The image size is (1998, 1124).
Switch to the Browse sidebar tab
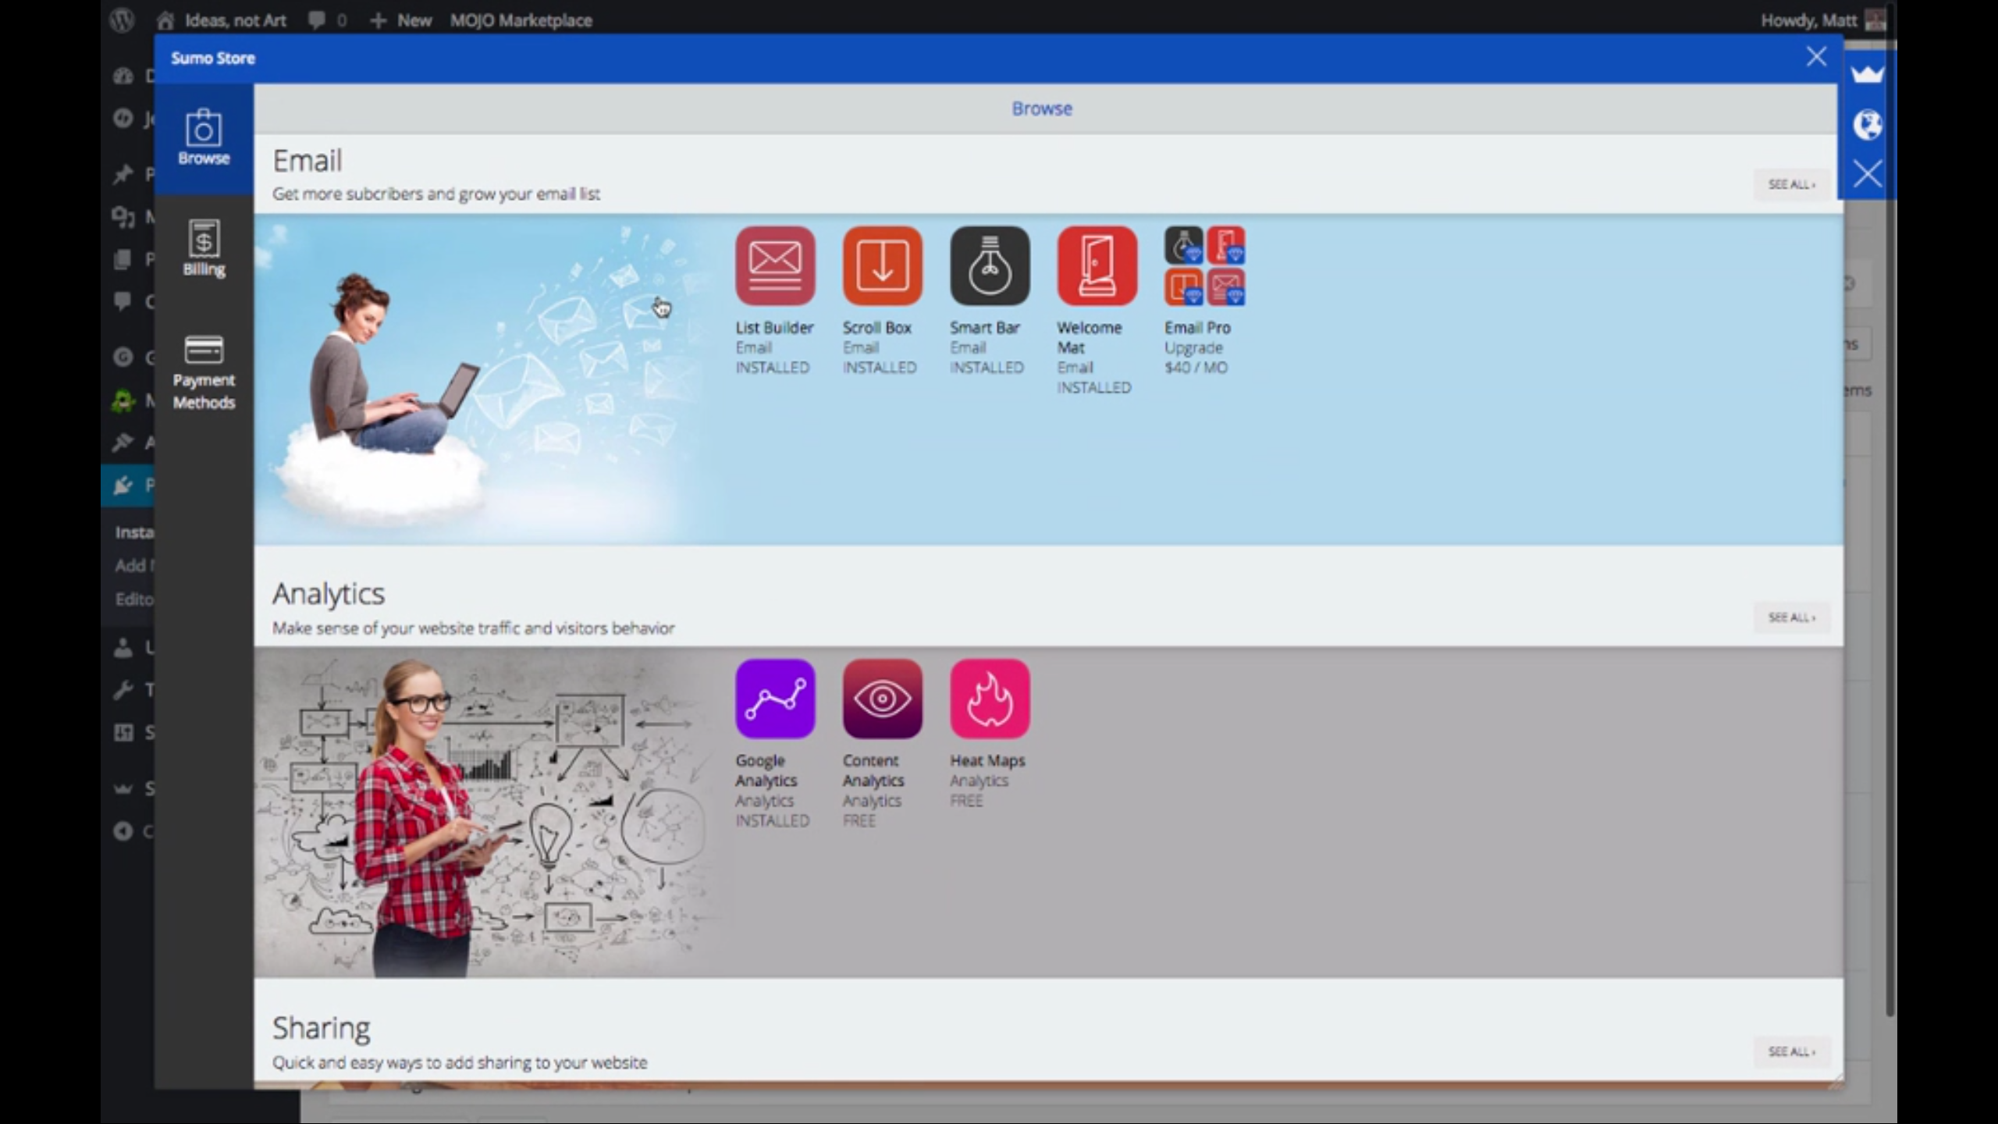tap(204, 138)
